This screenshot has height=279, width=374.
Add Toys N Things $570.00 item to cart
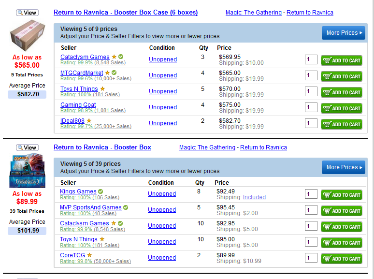click(x=342, y=92)
